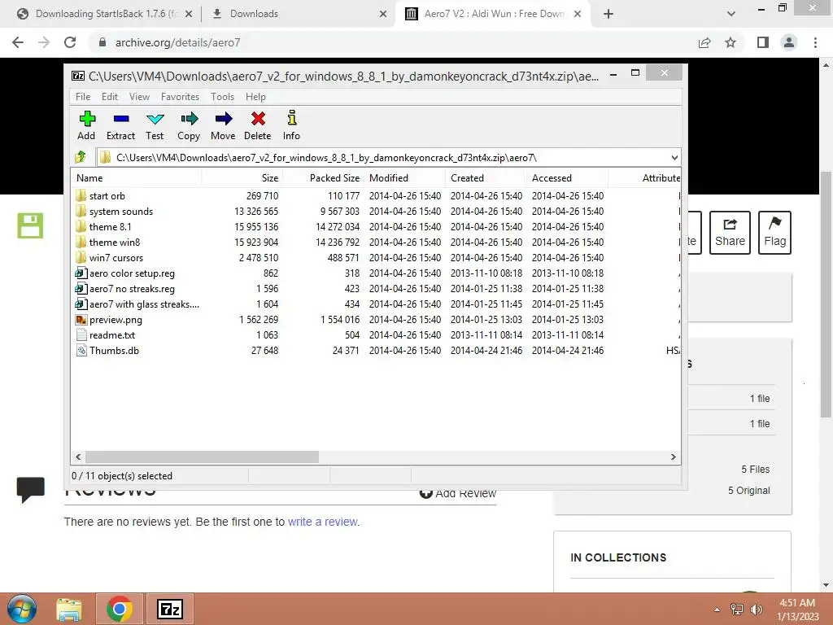
Task: Go up one folder level icon
Action: click(x=81, y=157)
